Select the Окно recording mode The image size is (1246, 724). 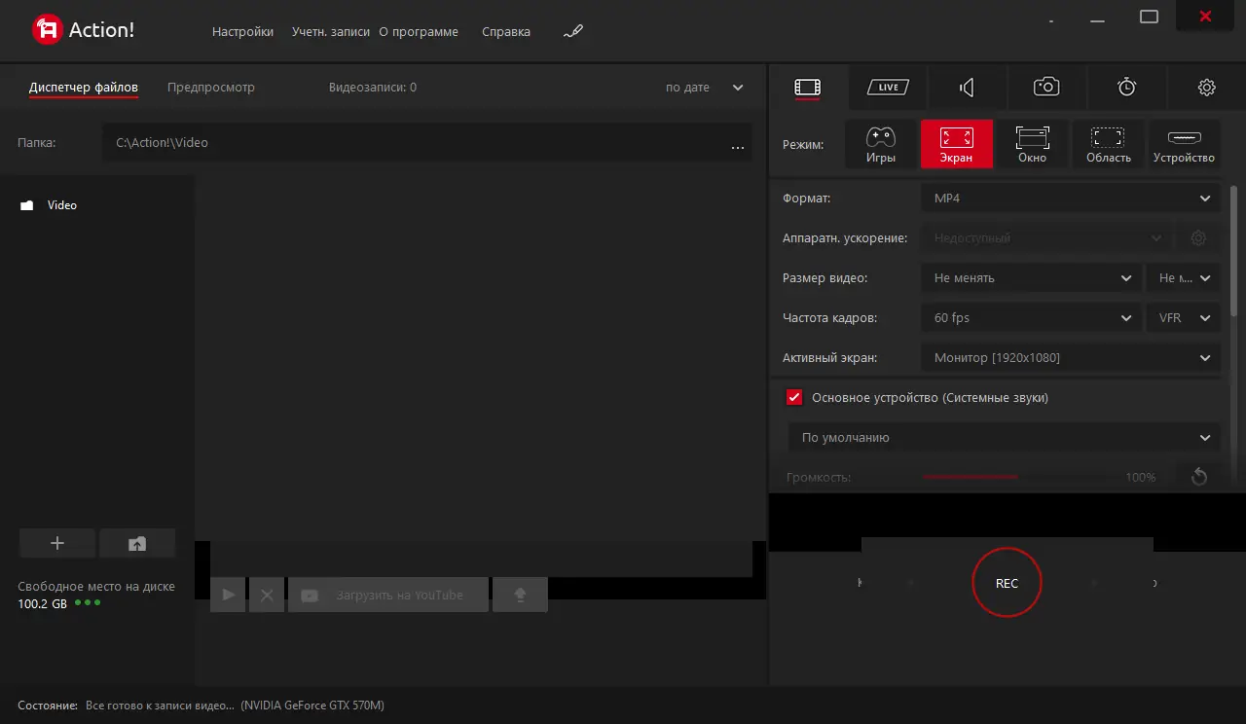click(x=1033, y=144)
